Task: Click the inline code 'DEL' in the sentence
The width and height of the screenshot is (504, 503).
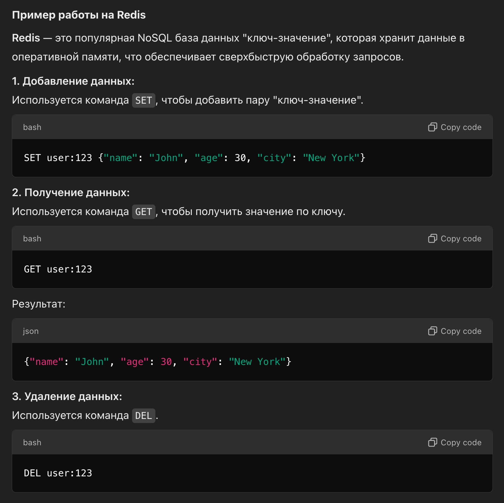Action: pos(144,416)
